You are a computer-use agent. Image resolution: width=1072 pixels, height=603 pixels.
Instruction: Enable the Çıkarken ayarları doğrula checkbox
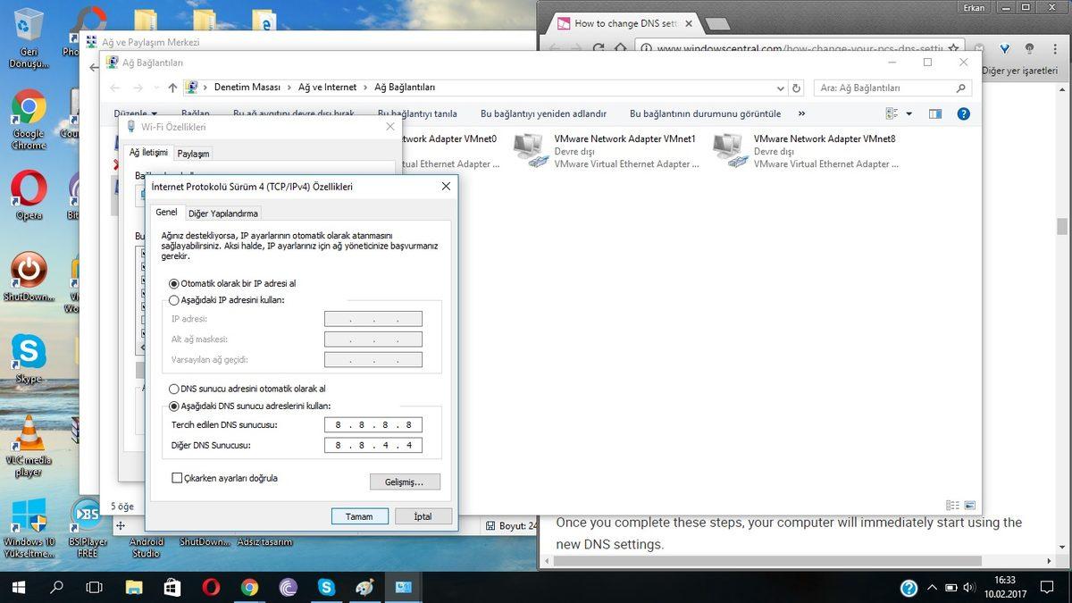tap(176, 478)
